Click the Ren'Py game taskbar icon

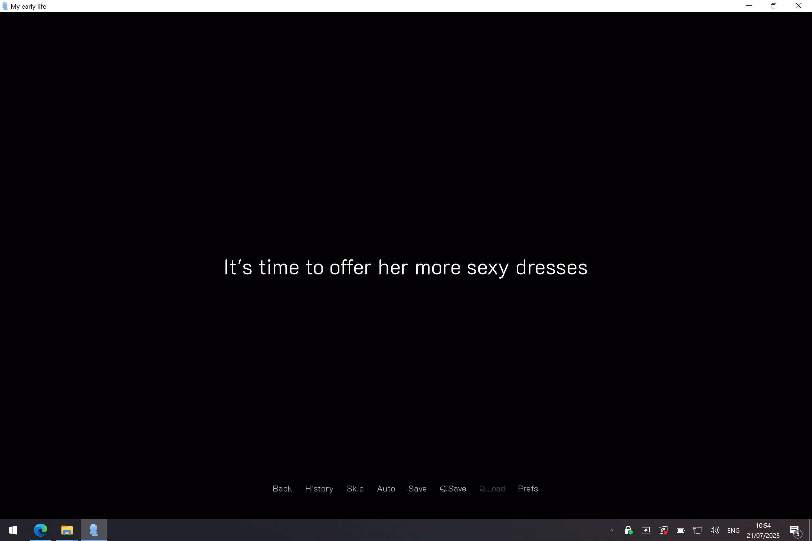point(94,530)
